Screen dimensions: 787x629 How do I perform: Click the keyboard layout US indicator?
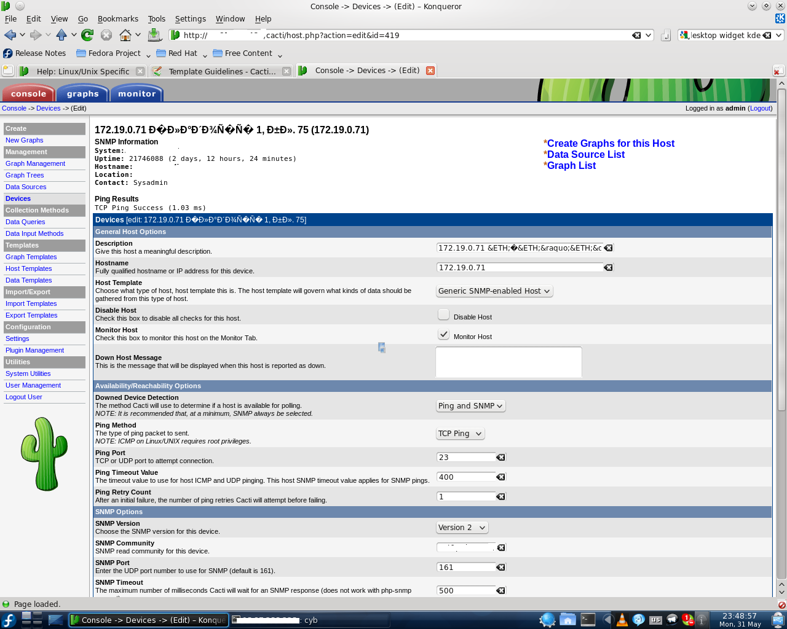(x=655, y=620)
